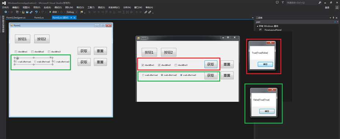Click 按钮1 in the designer Form1
This screenshot has width=340, height=139.
click(22, 39)
